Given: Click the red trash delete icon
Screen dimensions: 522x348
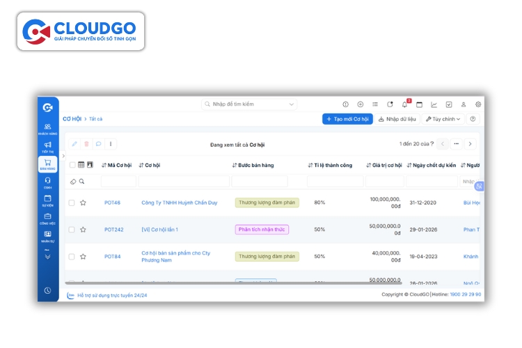Looking at the screenshot, I should (86, 144).
